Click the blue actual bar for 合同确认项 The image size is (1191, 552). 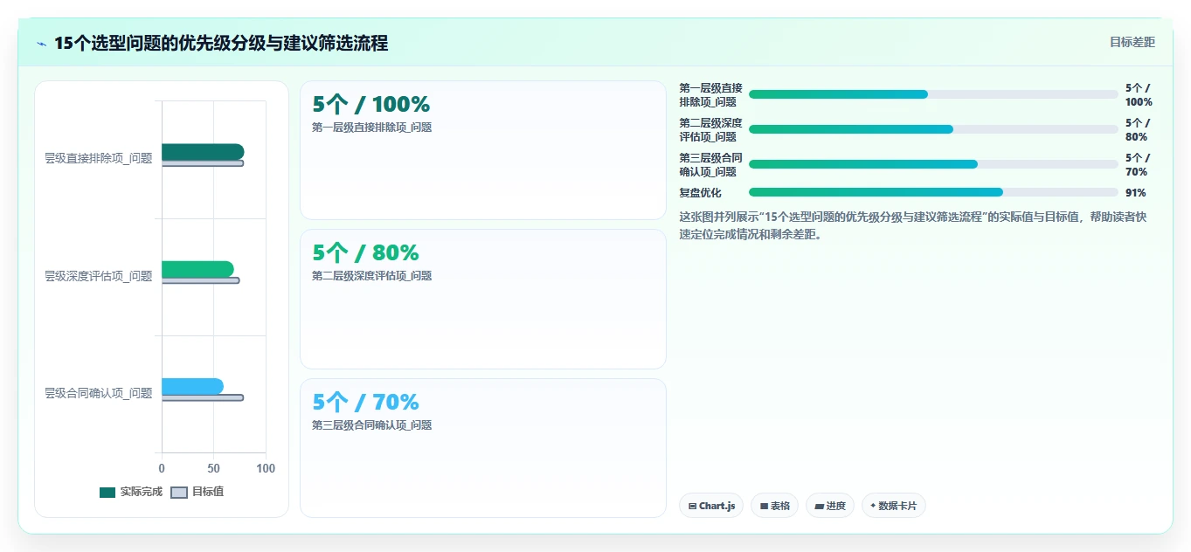(x=192, y=386)
